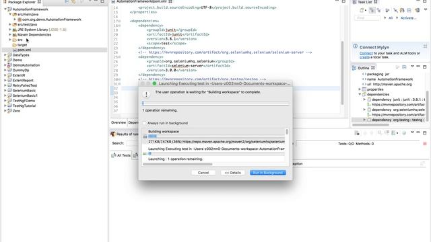Click the details list vertical scrollbar
Image resolution: width=431 pixels, height=242 pixels.
pyautogui.click(x=287, y=132)
